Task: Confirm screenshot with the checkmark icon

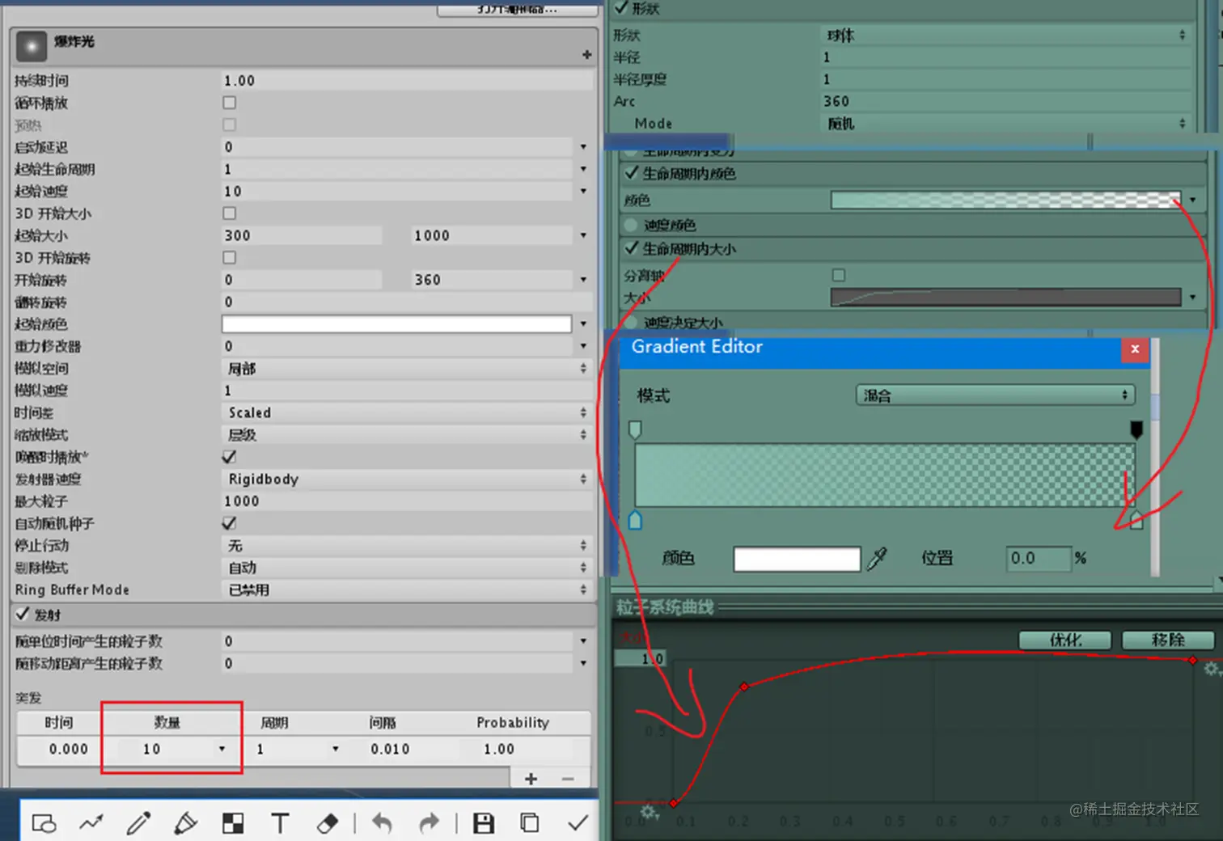Action: point(578,823)
